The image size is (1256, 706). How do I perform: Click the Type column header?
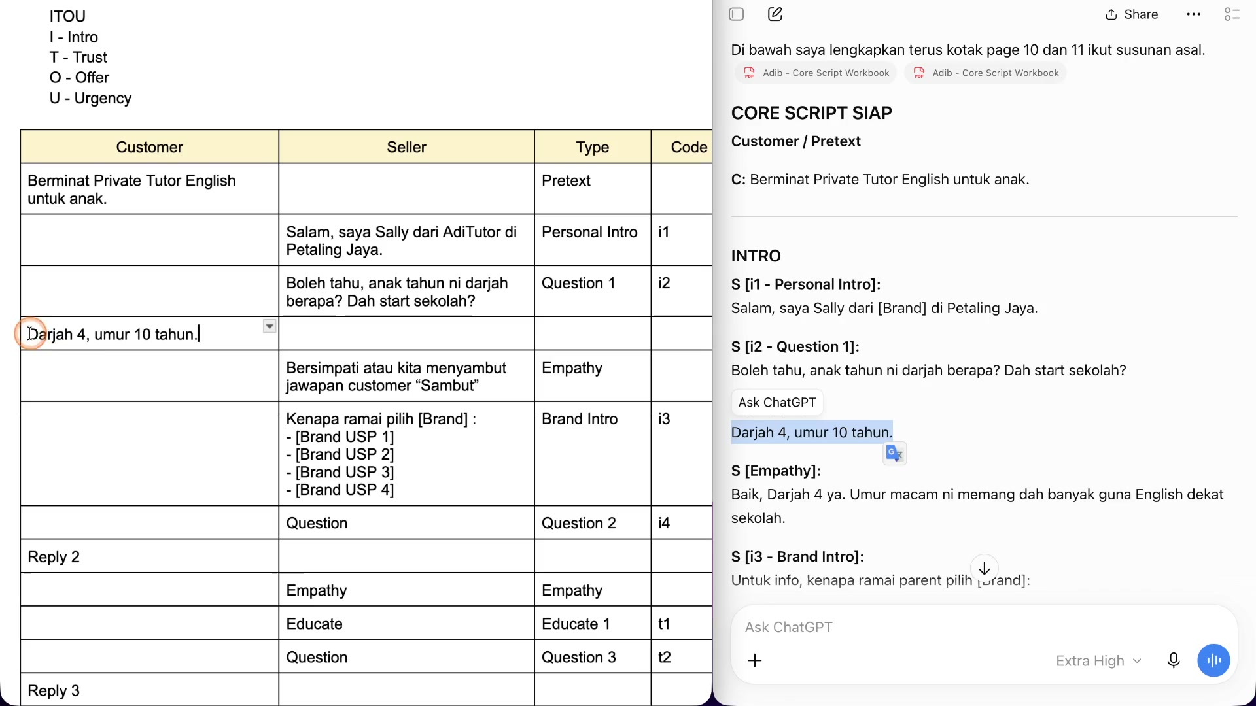tap(593, 147)
